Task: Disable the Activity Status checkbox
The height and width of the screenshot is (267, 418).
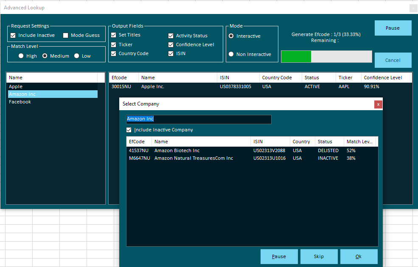Action: [171, 36]
